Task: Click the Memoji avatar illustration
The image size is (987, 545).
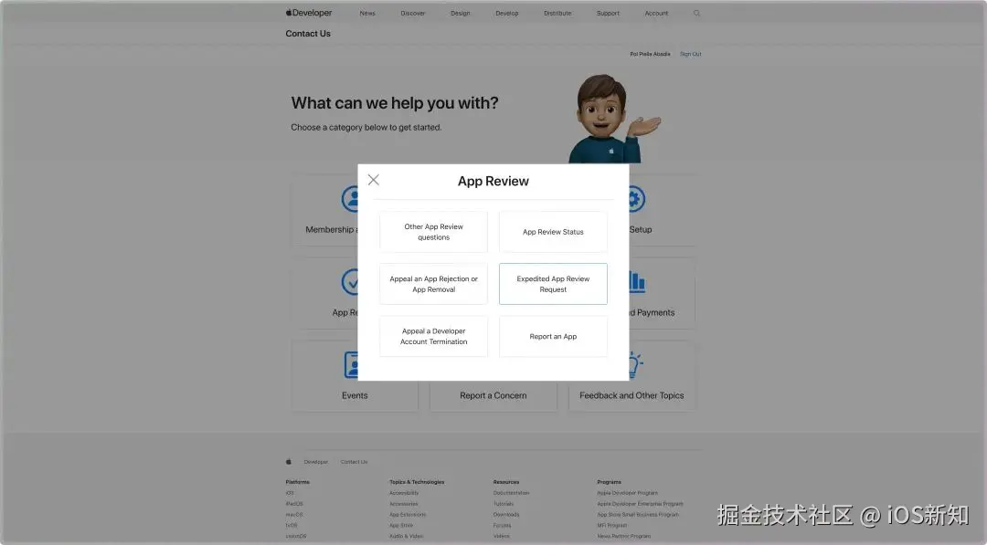Action: click(x=613, y=119)
